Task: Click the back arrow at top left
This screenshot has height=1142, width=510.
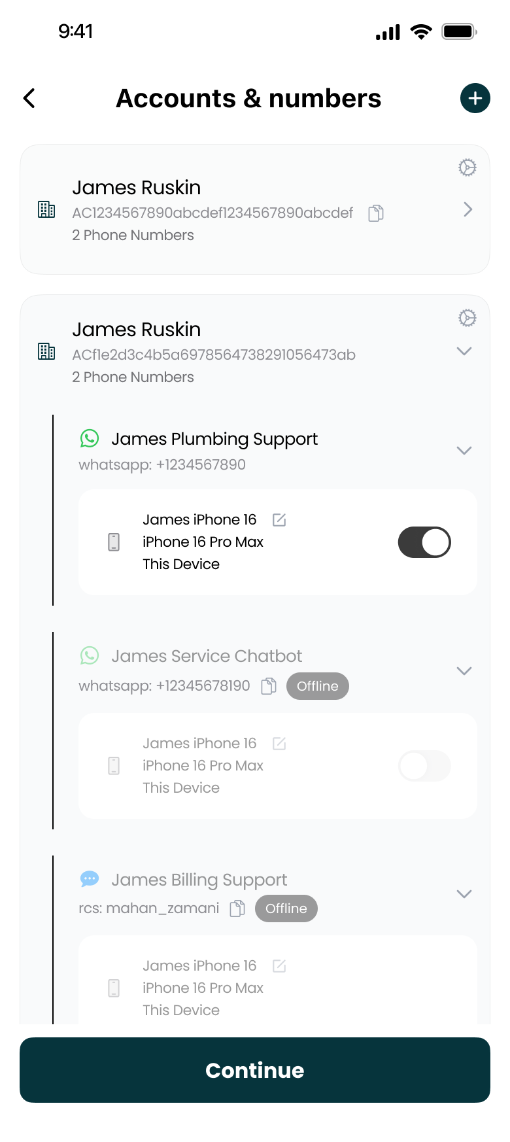Action: click(29, 97)
